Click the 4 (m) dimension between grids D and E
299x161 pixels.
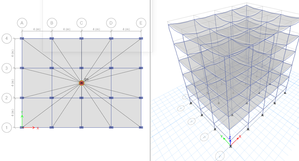point(126,29)
